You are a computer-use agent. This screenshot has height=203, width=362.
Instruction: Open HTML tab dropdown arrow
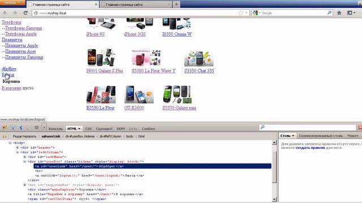[x=79, y=129]
